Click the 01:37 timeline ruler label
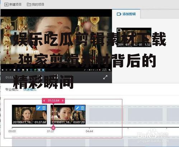Viewport: 179px width, 147px height. pyautogui.click(x=51, y=131)
